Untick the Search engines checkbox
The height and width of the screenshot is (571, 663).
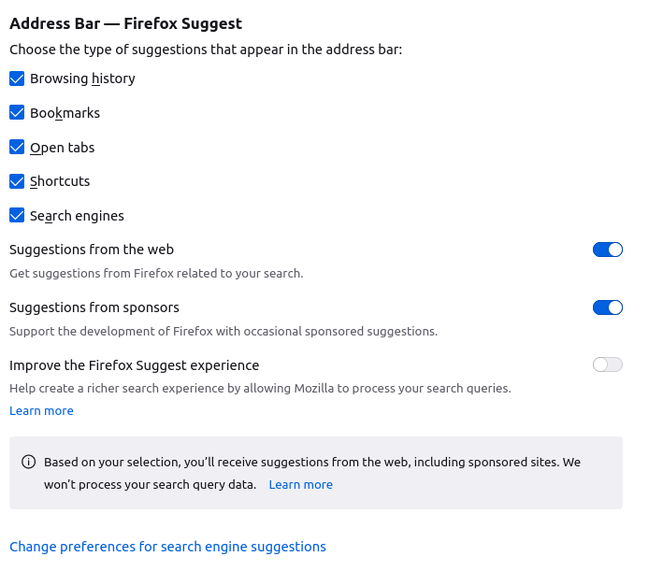[17, 216]
